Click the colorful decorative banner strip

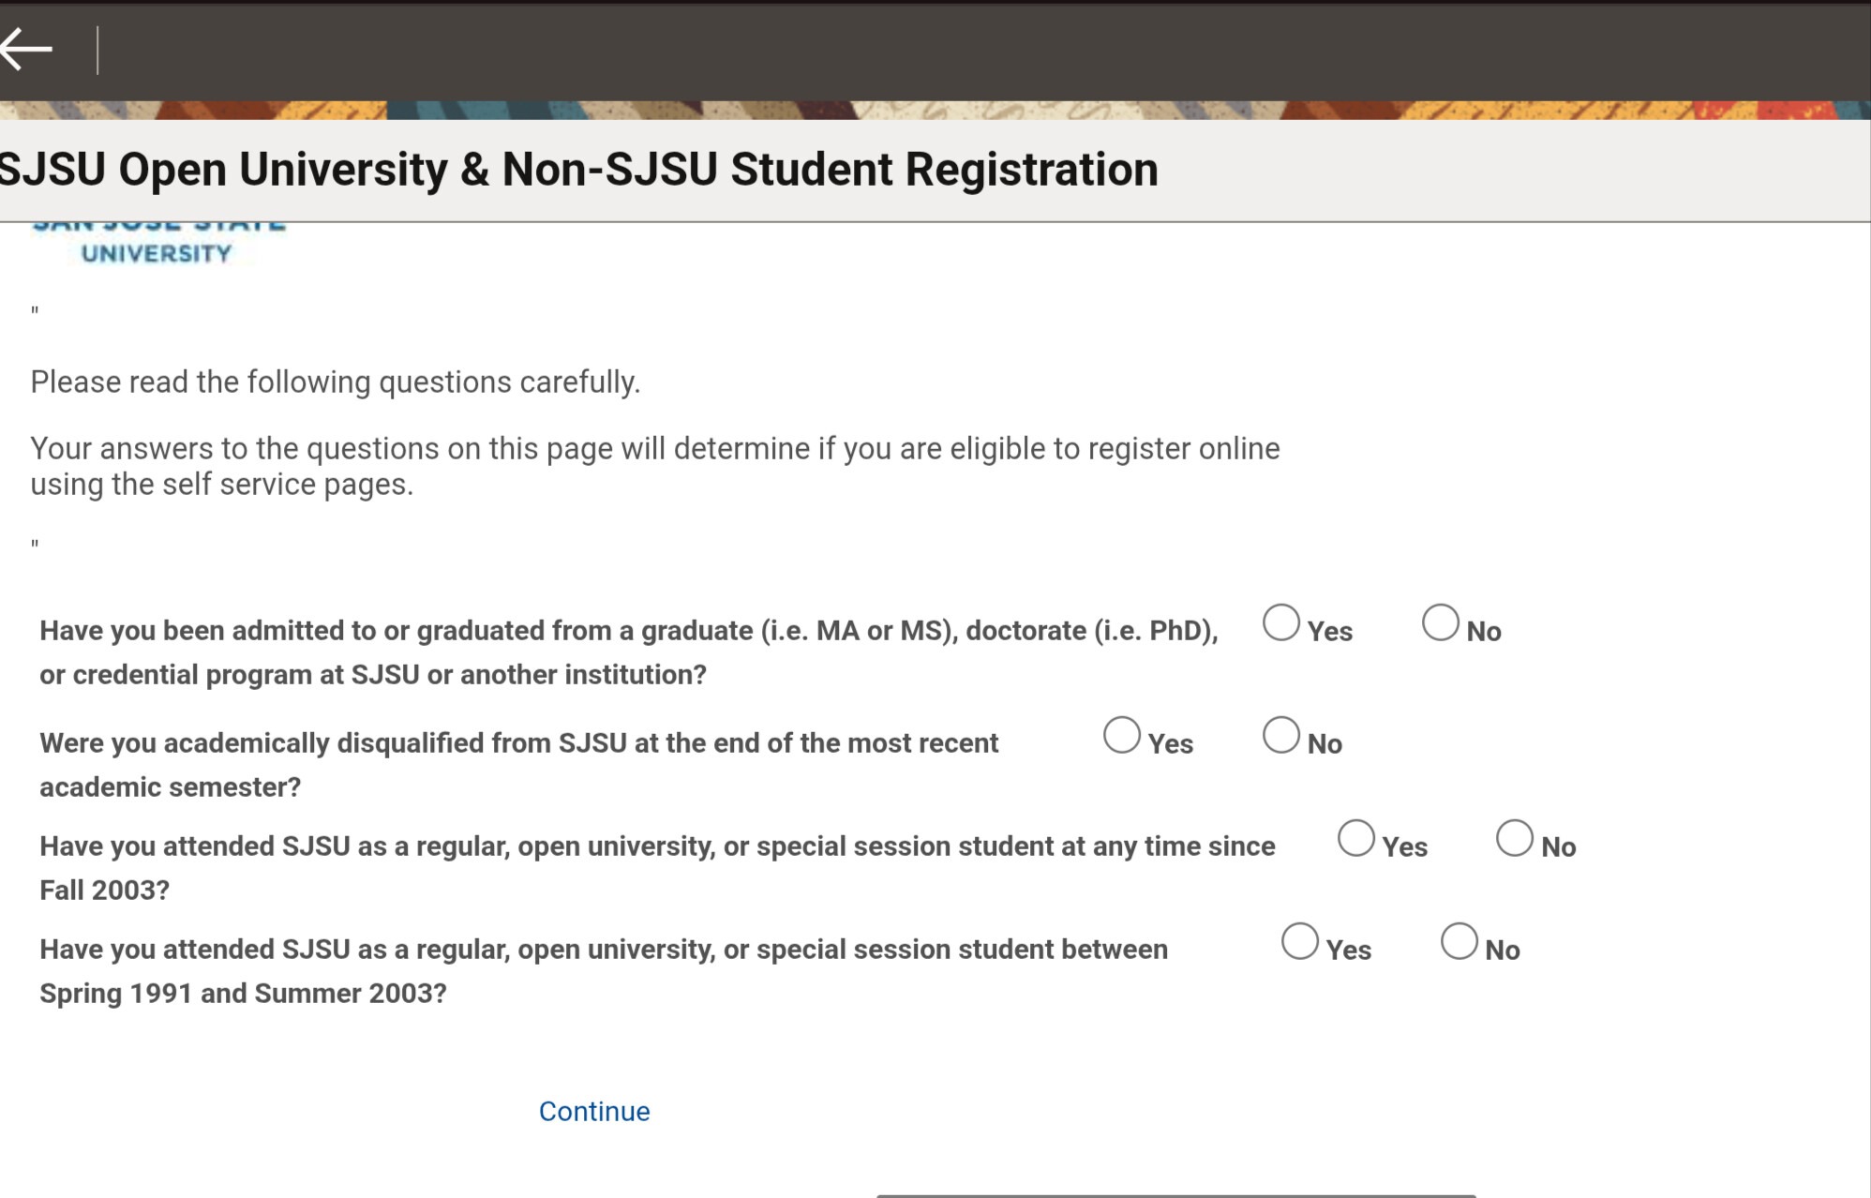[x=935, y=111]
